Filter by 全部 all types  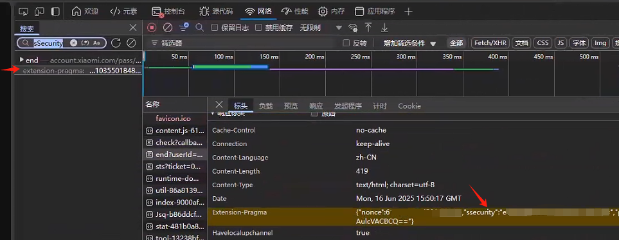pos(456,43)
